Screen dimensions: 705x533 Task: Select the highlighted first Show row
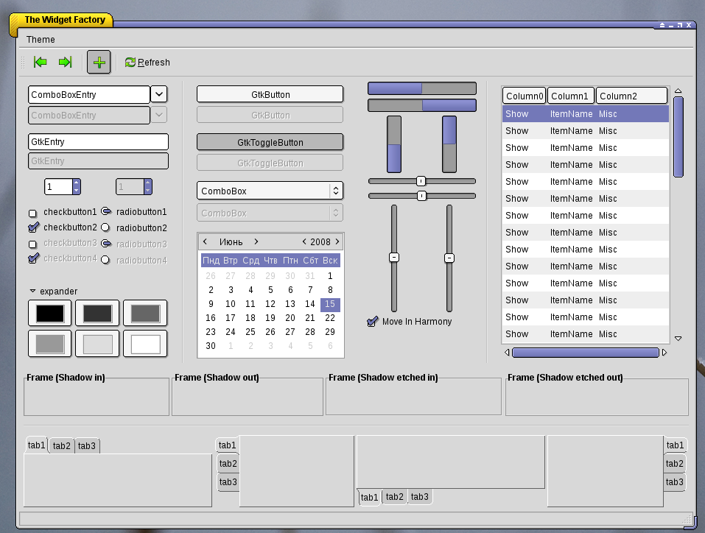click(586, 114)
